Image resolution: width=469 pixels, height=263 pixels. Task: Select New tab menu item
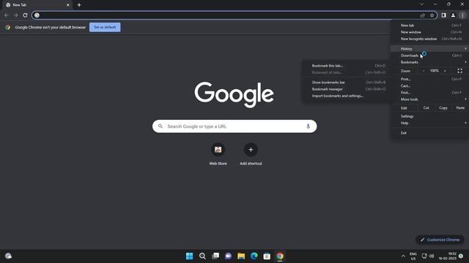point(429,26)
